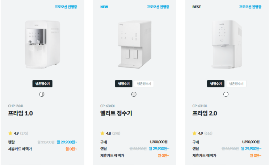The width and height of the screenshot is (269, 165).
Task: Open the 엘리트 정수기 product image
Action: pyautogui.click(x=134, y=43)
